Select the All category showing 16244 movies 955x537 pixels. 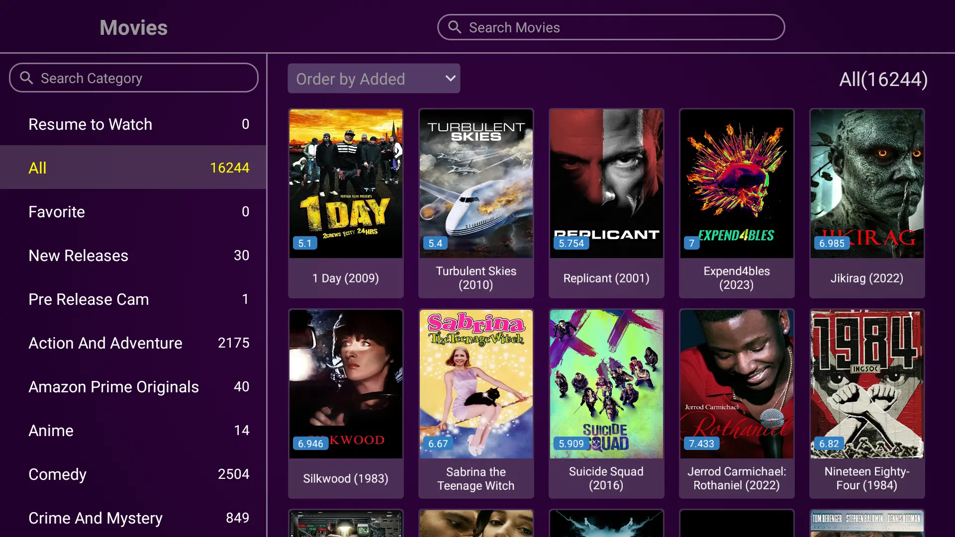coord(133,168)
